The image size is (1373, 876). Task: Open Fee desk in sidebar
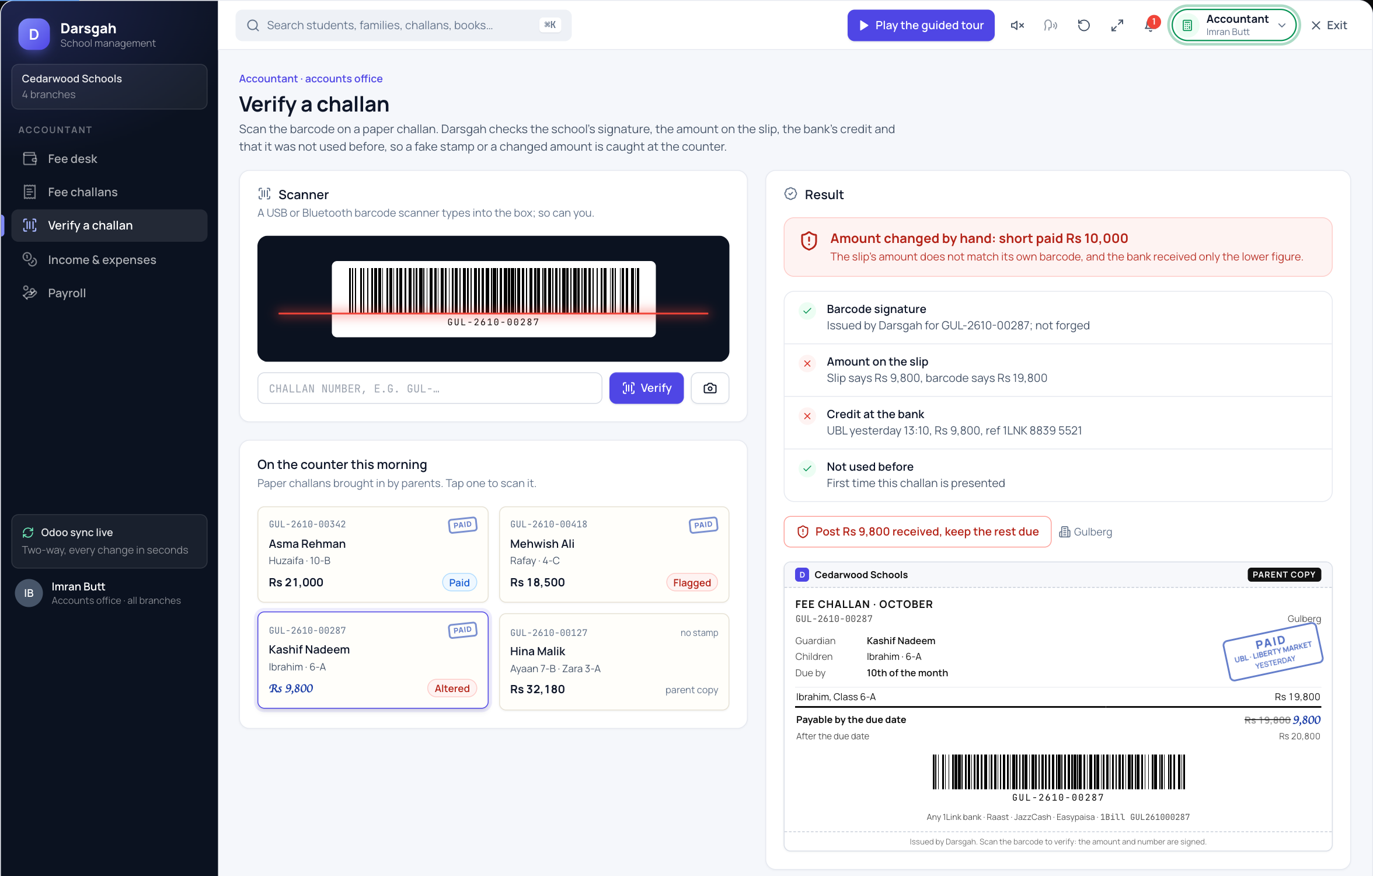109,159
